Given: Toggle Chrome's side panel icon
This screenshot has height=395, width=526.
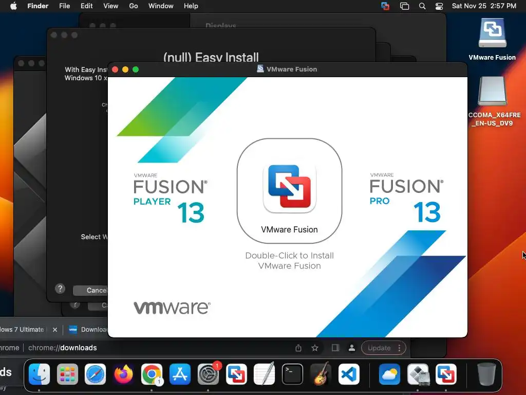Looking at the screenshot, I should (335, 348).
